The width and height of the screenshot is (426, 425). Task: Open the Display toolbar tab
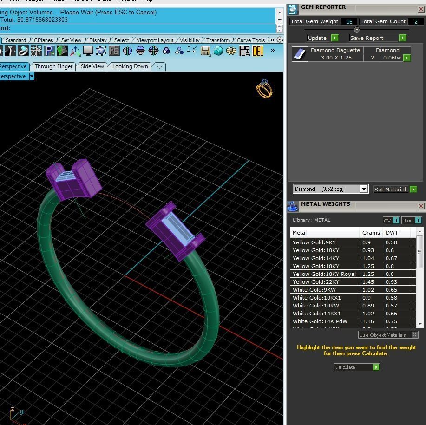[98, 40]
